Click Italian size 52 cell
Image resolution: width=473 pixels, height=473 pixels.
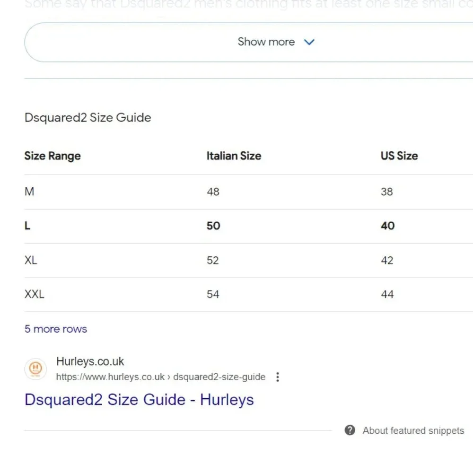213,260
